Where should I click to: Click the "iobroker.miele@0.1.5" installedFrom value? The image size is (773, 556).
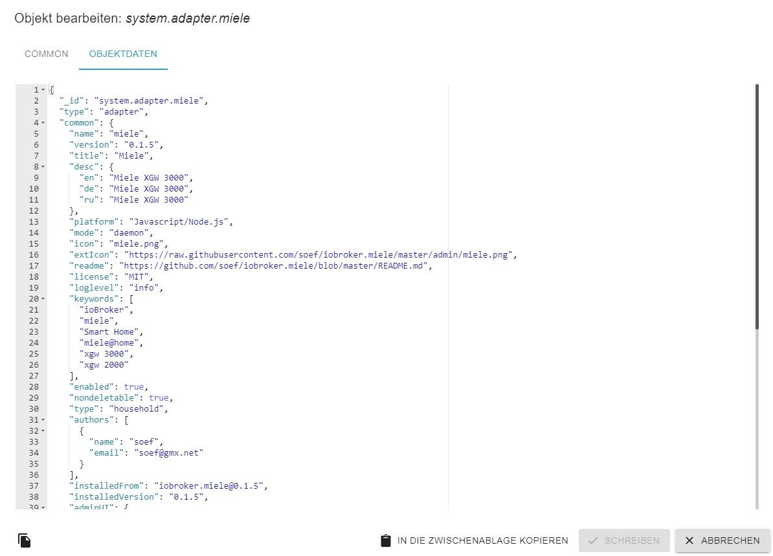208,486
